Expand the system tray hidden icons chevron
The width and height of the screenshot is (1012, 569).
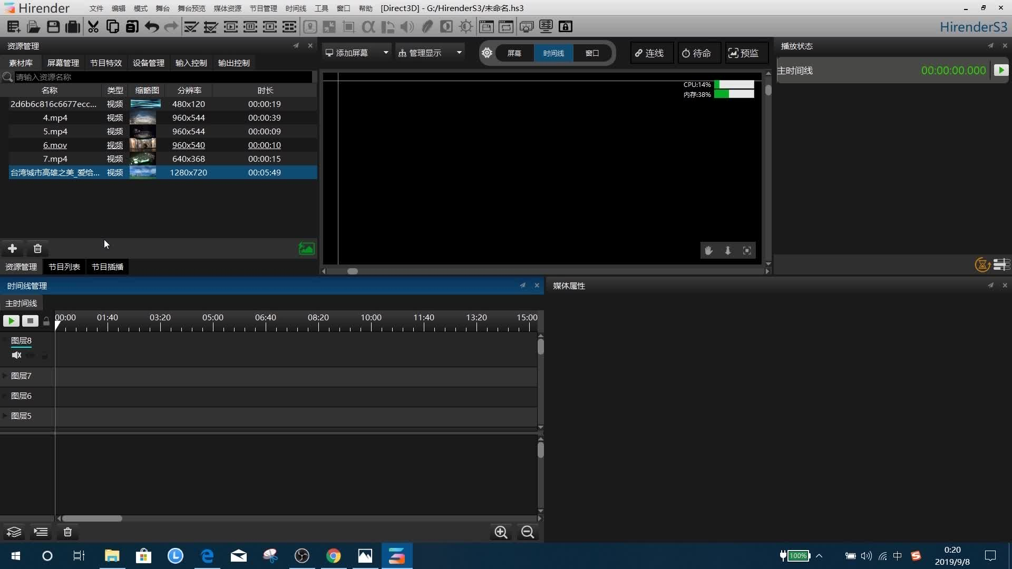[819, 556]
